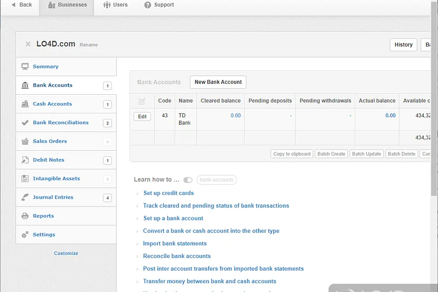Expand 'Reconcile bank accounts' guide arrow
Viewport: 438px width, 292px height.
click(137, 256)
